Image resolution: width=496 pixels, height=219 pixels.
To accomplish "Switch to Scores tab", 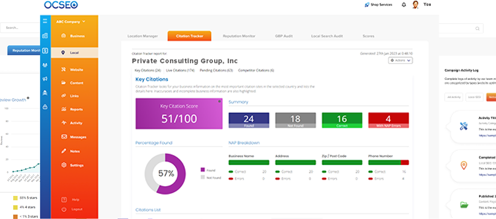I will point(368,36).
